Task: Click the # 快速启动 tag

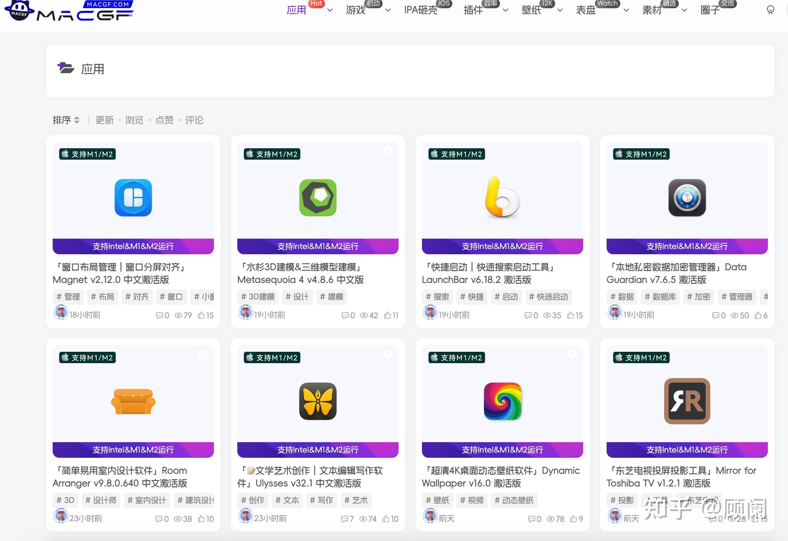Action: pyautogui.click(x=548, y=297)
